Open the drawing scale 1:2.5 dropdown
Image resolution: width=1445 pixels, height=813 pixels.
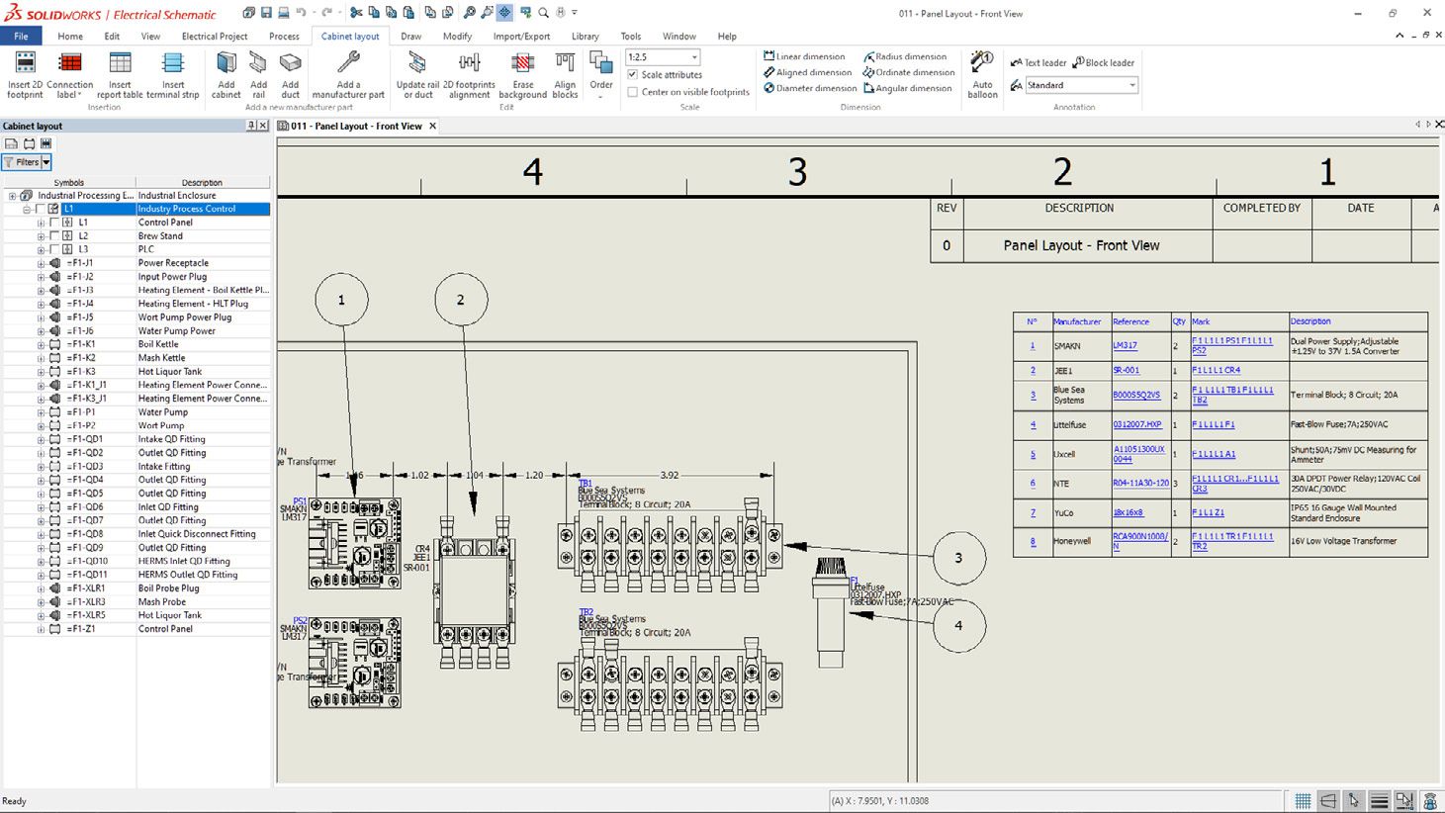[692, 56]
